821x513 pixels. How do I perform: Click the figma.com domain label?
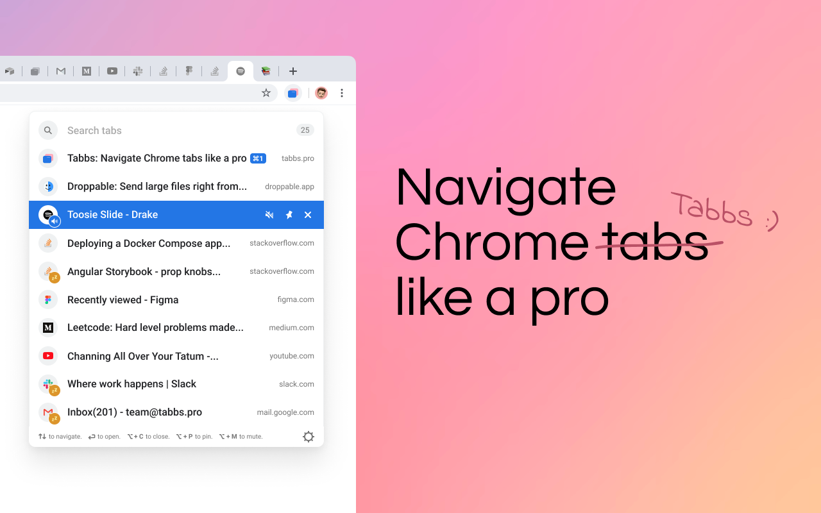tap(296, 299)
